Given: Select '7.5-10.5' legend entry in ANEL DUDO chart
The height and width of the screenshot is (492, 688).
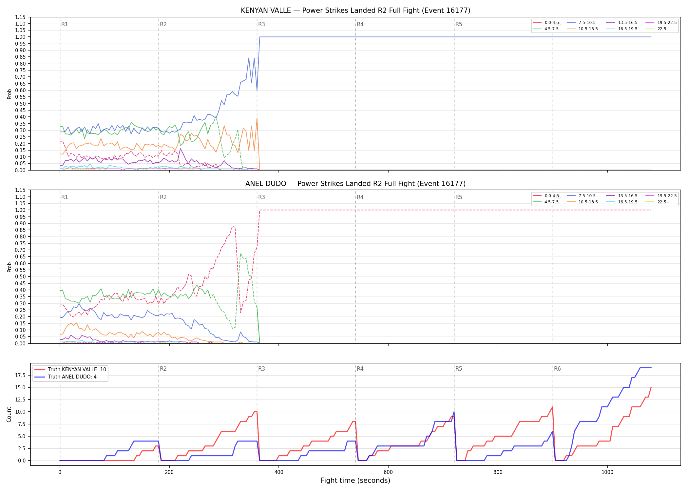Looking at the screenshot, I should tap(581, 196).
